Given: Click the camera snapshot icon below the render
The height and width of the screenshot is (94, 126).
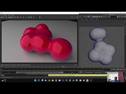Looking at the screenshot, I should [x=75, y=65].
